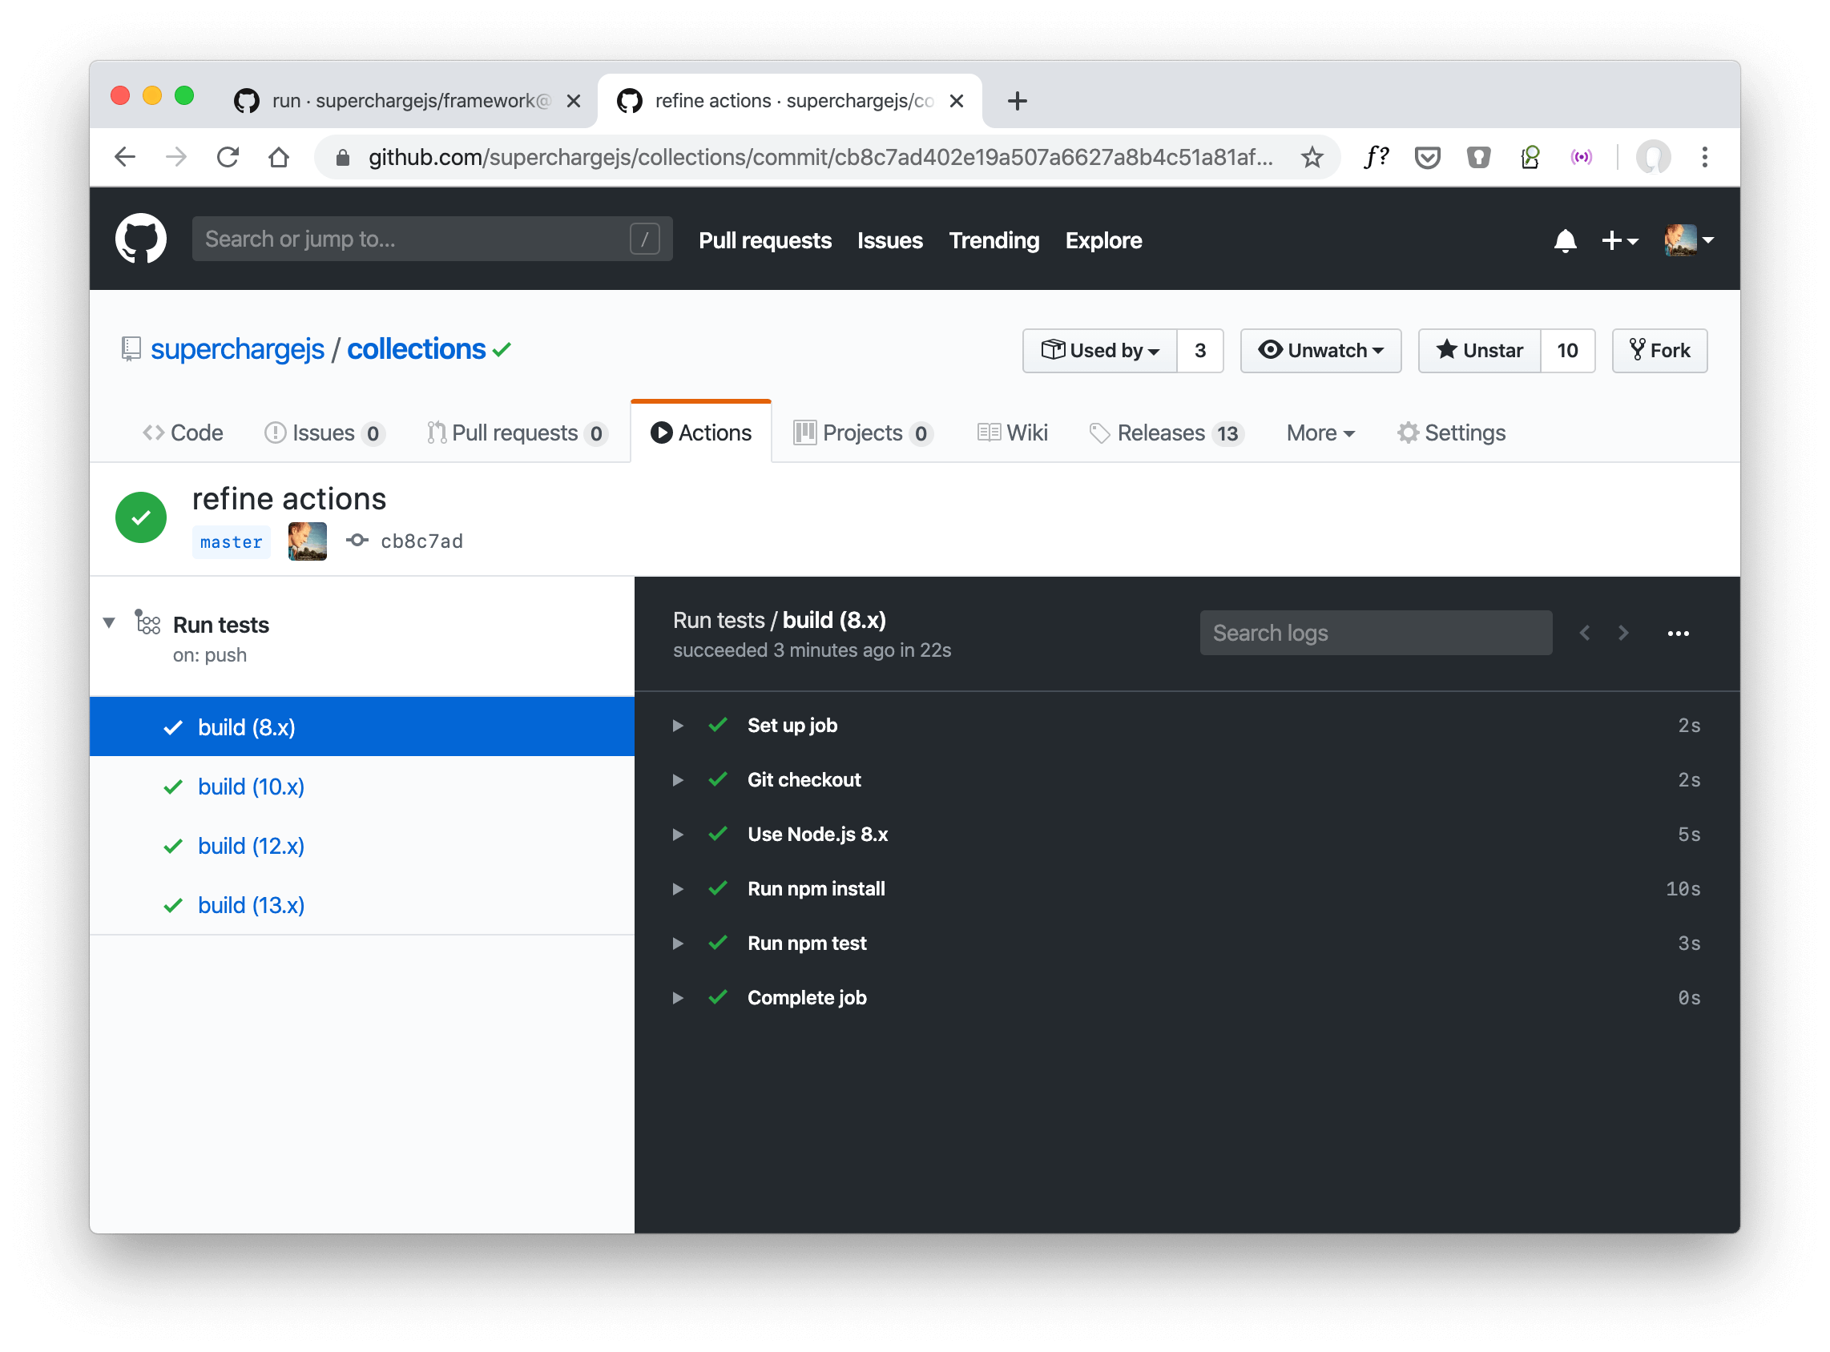The width and height of the screenshot is (1830, 1352).
Task: Open the More dropdown menu
Action: 1319,433
